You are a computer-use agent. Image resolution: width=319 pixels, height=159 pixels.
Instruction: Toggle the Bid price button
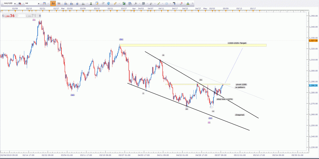(x=53, y=3)
